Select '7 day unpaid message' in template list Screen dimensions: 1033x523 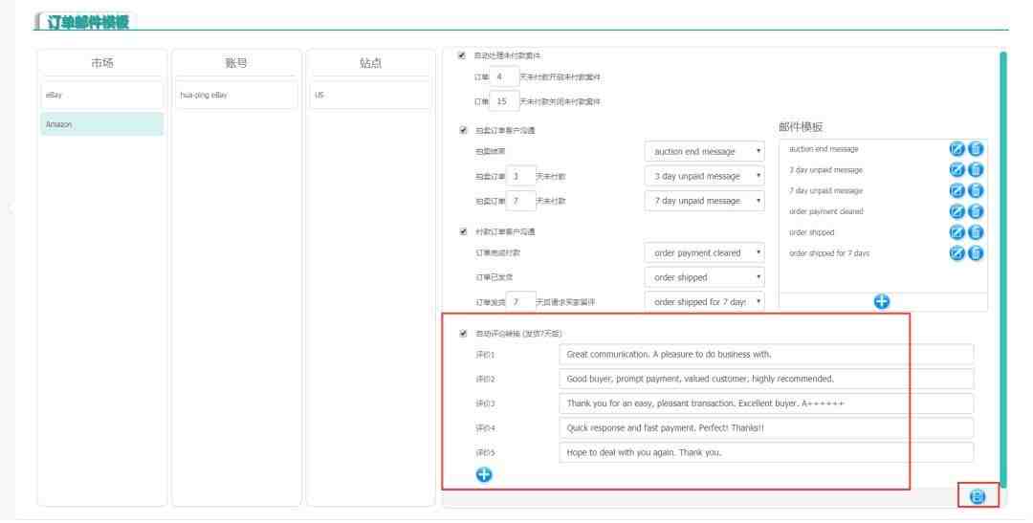coord(825,190)
